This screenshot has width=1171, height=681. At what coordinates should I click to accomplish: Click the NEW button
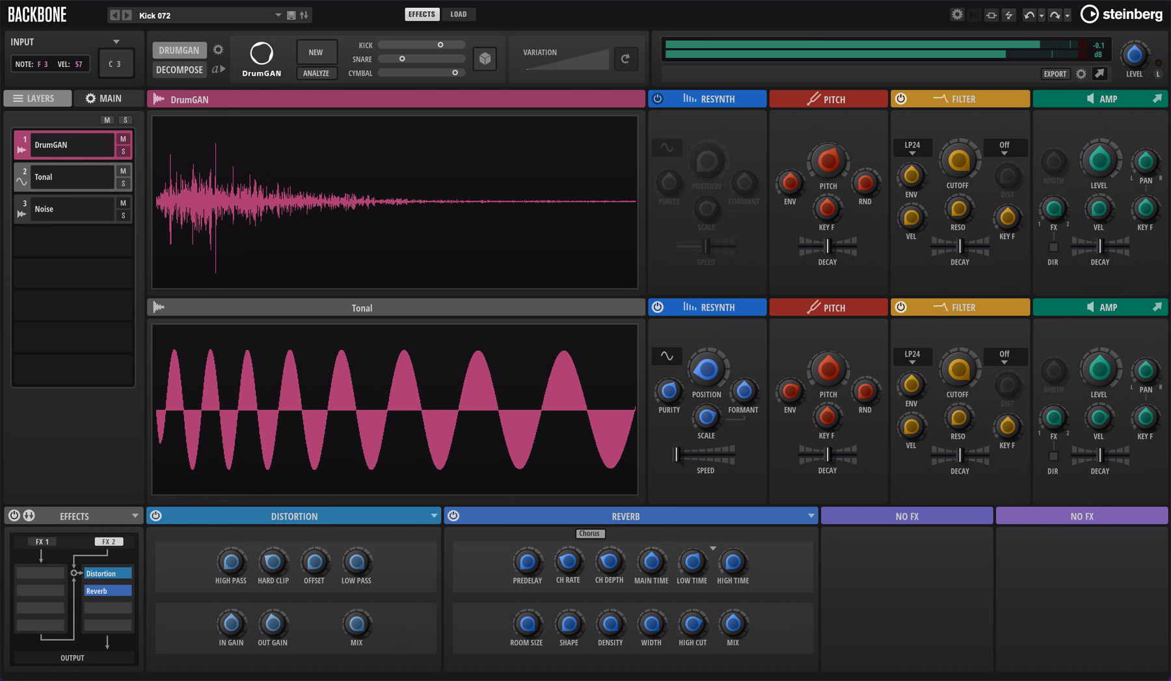pos(316,52)
